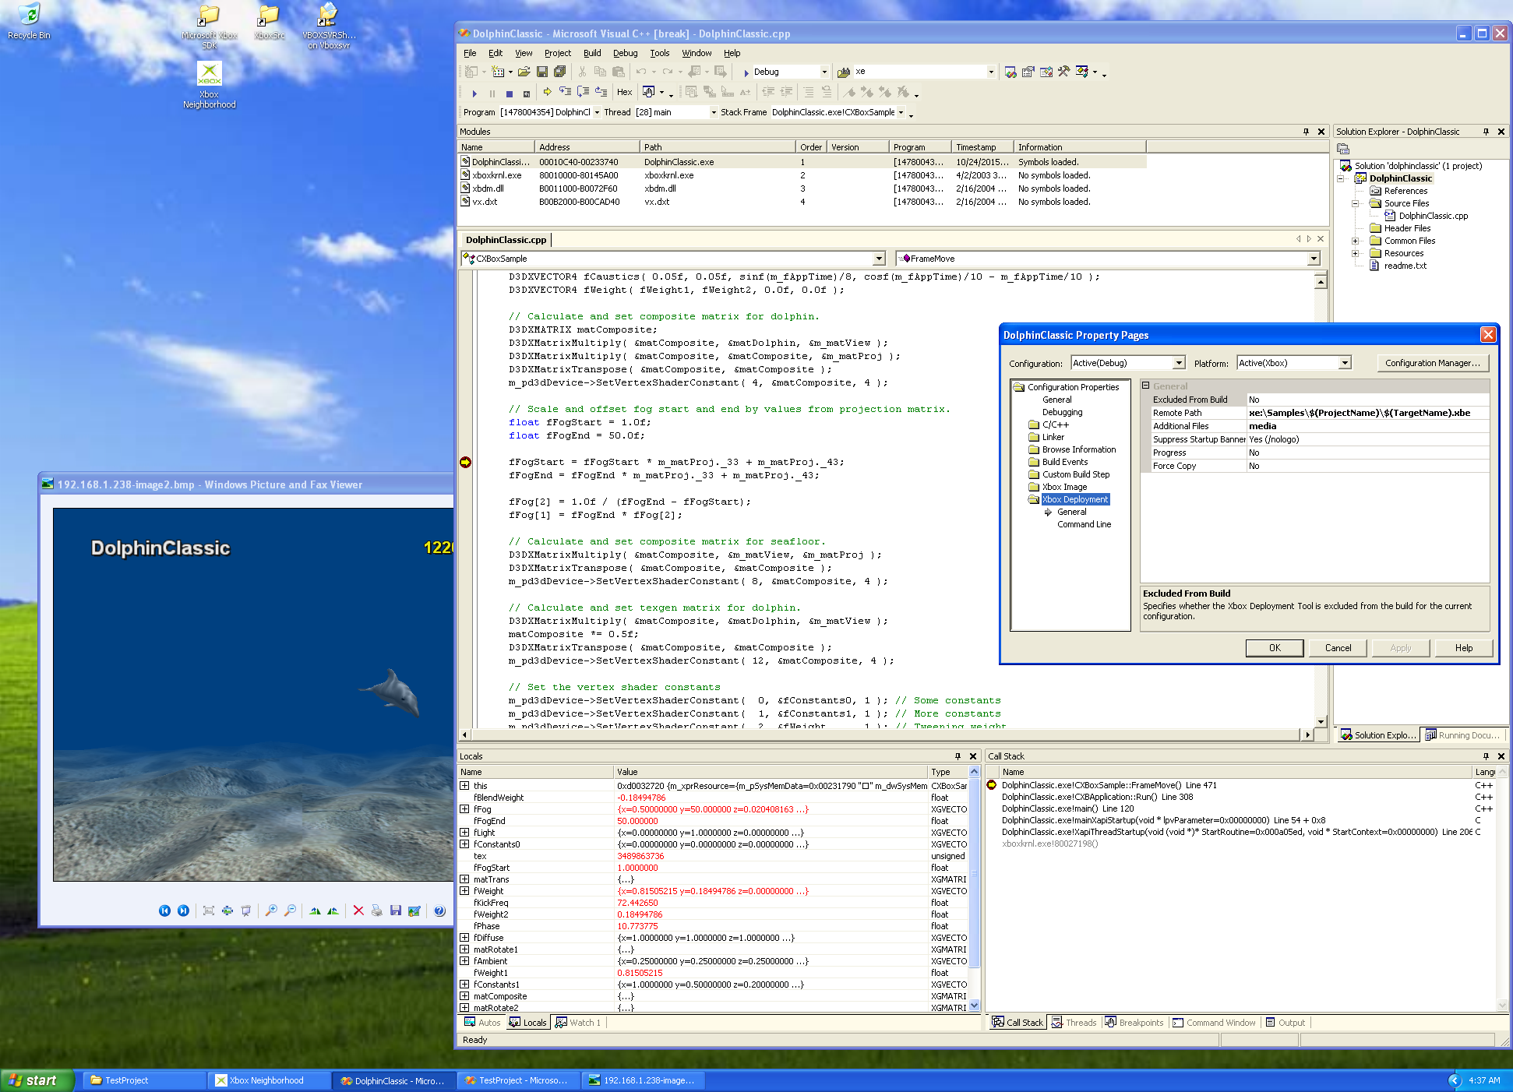1513x1092 pixels.
Task: Click the Show Next Statement yellow arrow
Action: (x=547, y=92)
